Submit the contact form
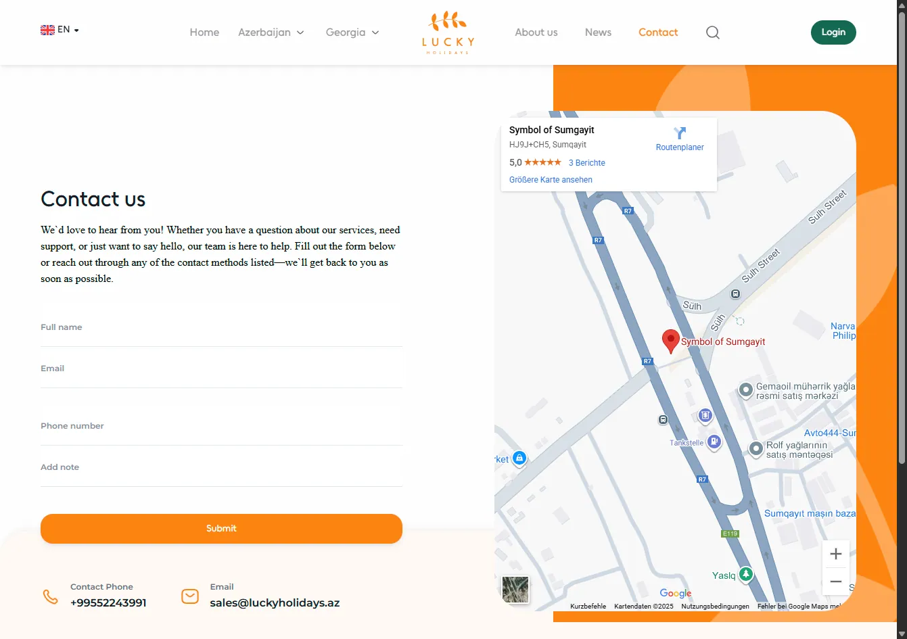This screenshot has height=639, width=907. point(221,529)
